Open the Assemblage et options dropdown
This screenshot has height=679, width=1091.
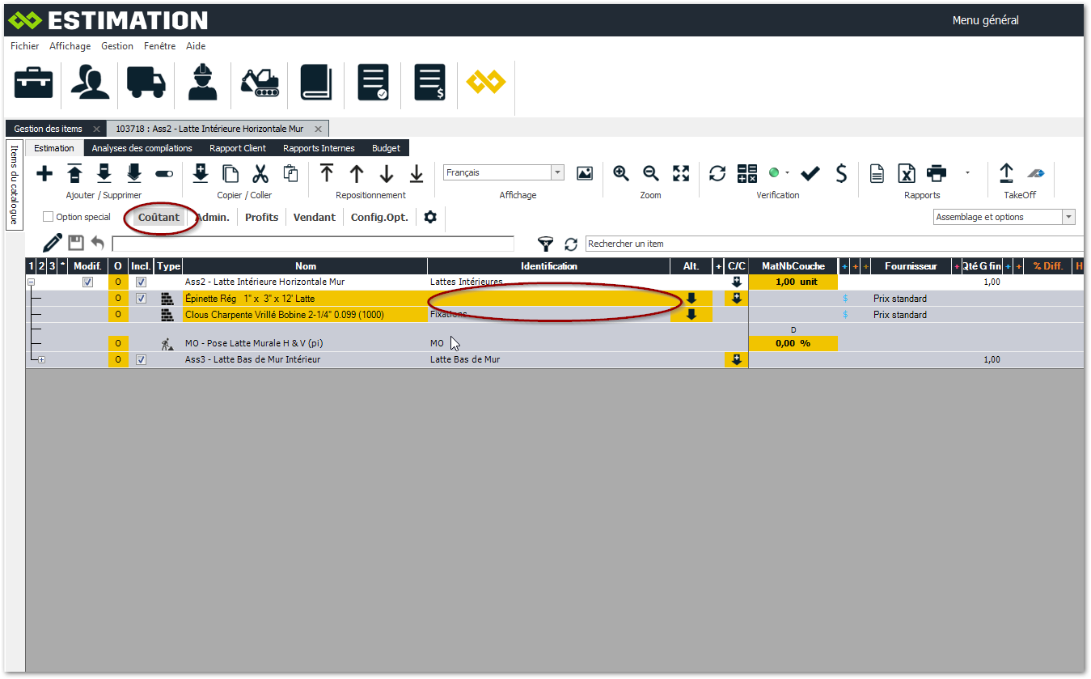(x=1068, y=217)
